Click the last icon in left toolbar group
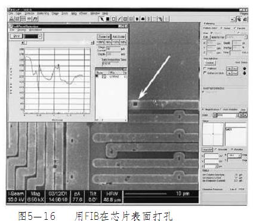 point(35,19)
